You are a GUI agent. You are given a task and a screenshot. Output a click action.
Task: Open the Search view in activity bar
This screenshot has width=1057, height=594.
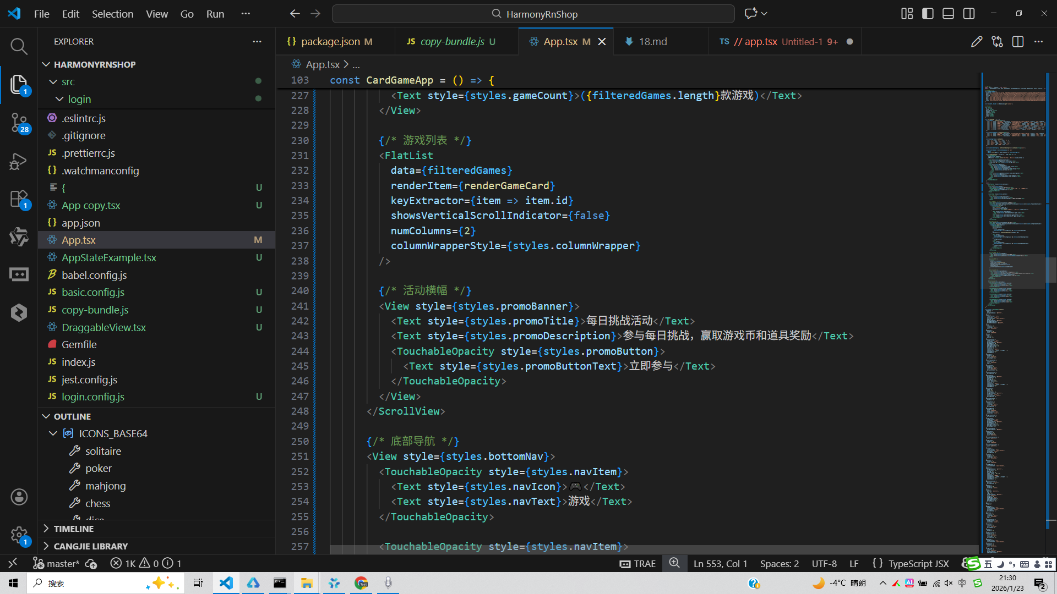[19, 46]
